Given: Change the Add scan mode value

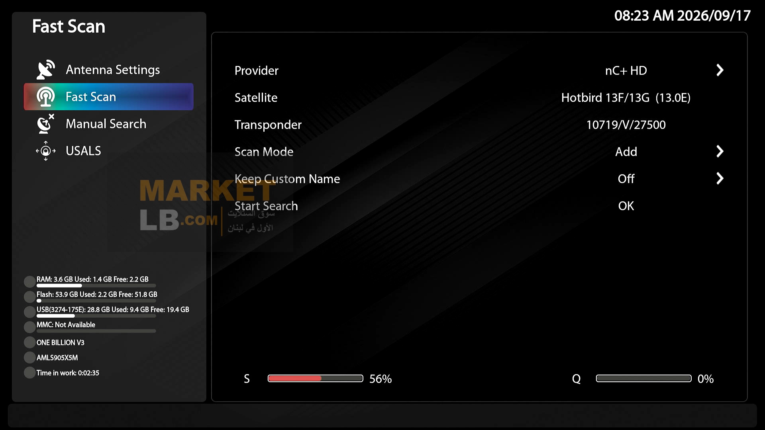Looking at the screenshot, I should (626, 152).
